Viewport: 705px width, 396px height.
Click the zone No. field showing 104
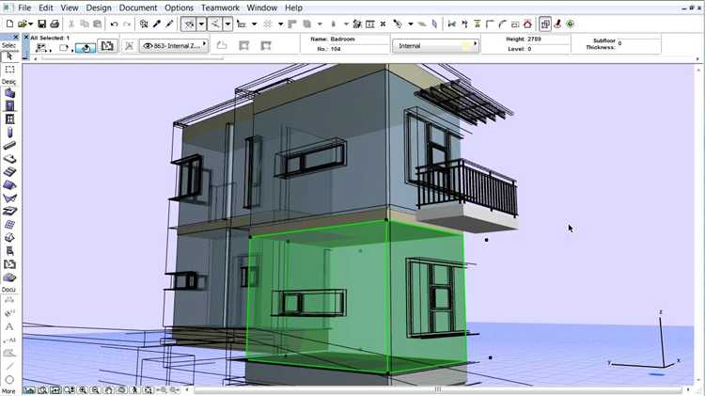[x=359, y=49]
